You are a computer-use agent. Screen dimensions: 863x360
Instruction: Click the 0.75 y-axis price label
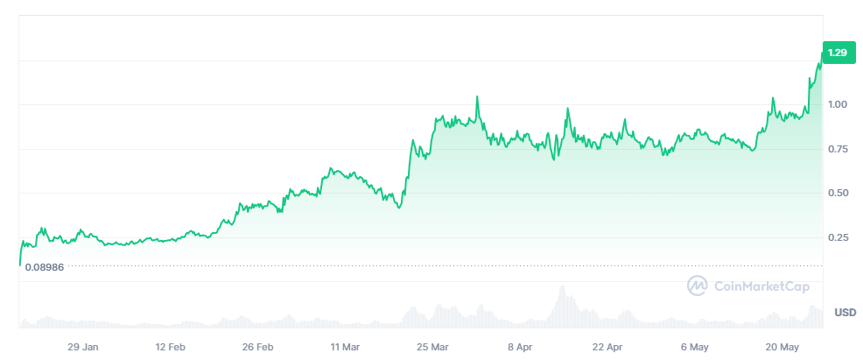point(837,149)
